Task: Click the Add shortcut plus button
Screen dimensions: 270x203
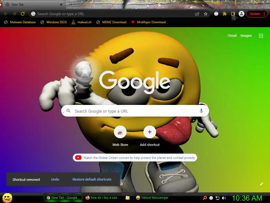Action: pos(150,132)
